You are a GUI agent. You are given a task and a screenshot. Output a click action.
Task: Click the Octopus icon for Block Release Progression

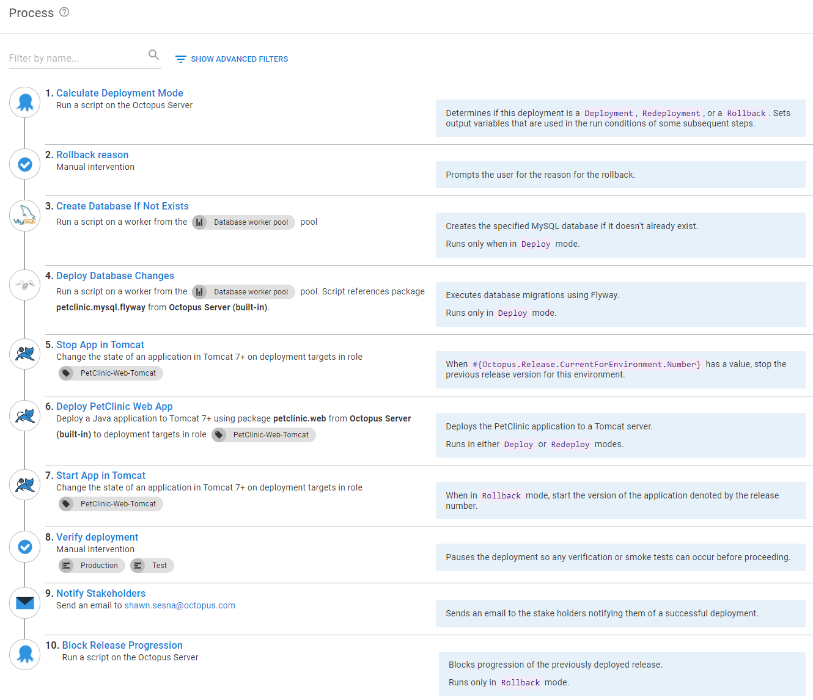pos(24,654)
